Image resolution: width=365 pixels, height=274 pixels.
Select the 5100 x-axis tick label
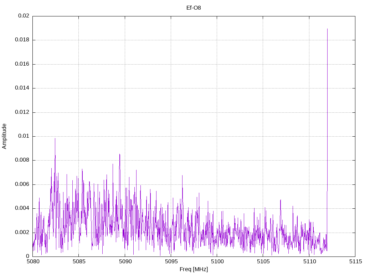[217, 262]
